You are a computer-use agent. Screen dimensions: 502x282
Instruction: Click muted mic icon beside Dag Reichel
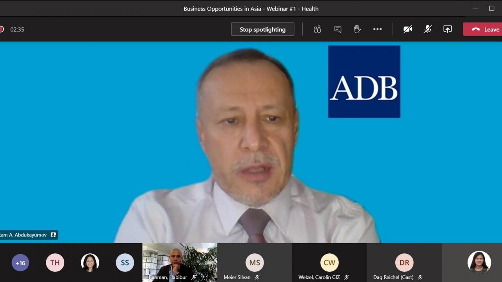(420, 277)
